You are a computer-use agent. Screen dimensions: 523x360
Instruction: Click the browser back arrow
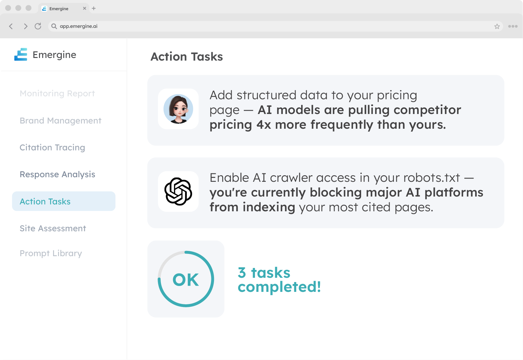[11, 26]
